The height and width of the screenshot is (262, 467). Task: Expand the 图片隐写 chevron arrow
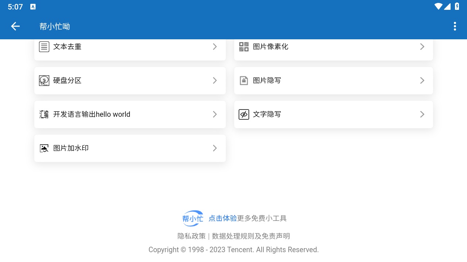[x=422, y=80]
